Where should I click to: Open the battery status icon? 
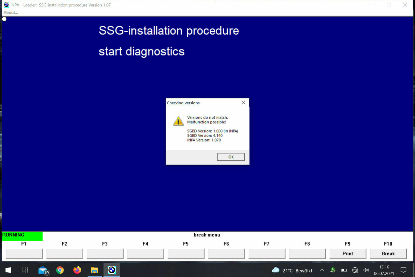tap(344, 270)
